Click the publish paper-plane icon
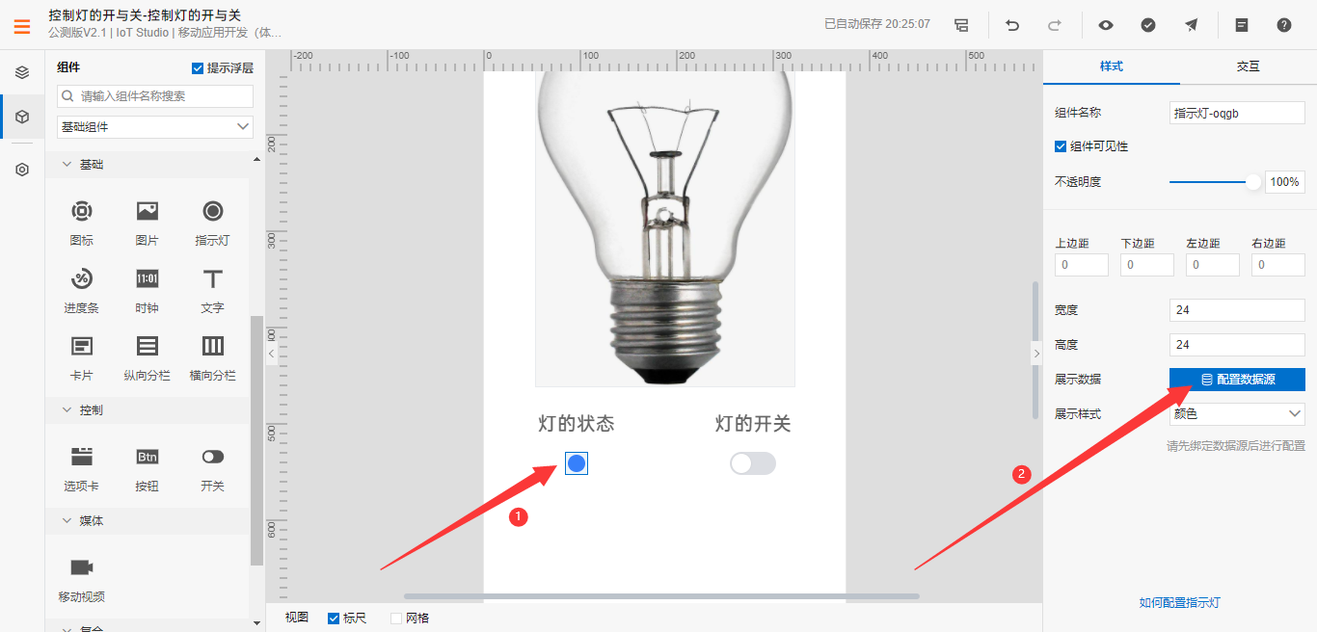 pos(1192,25)
